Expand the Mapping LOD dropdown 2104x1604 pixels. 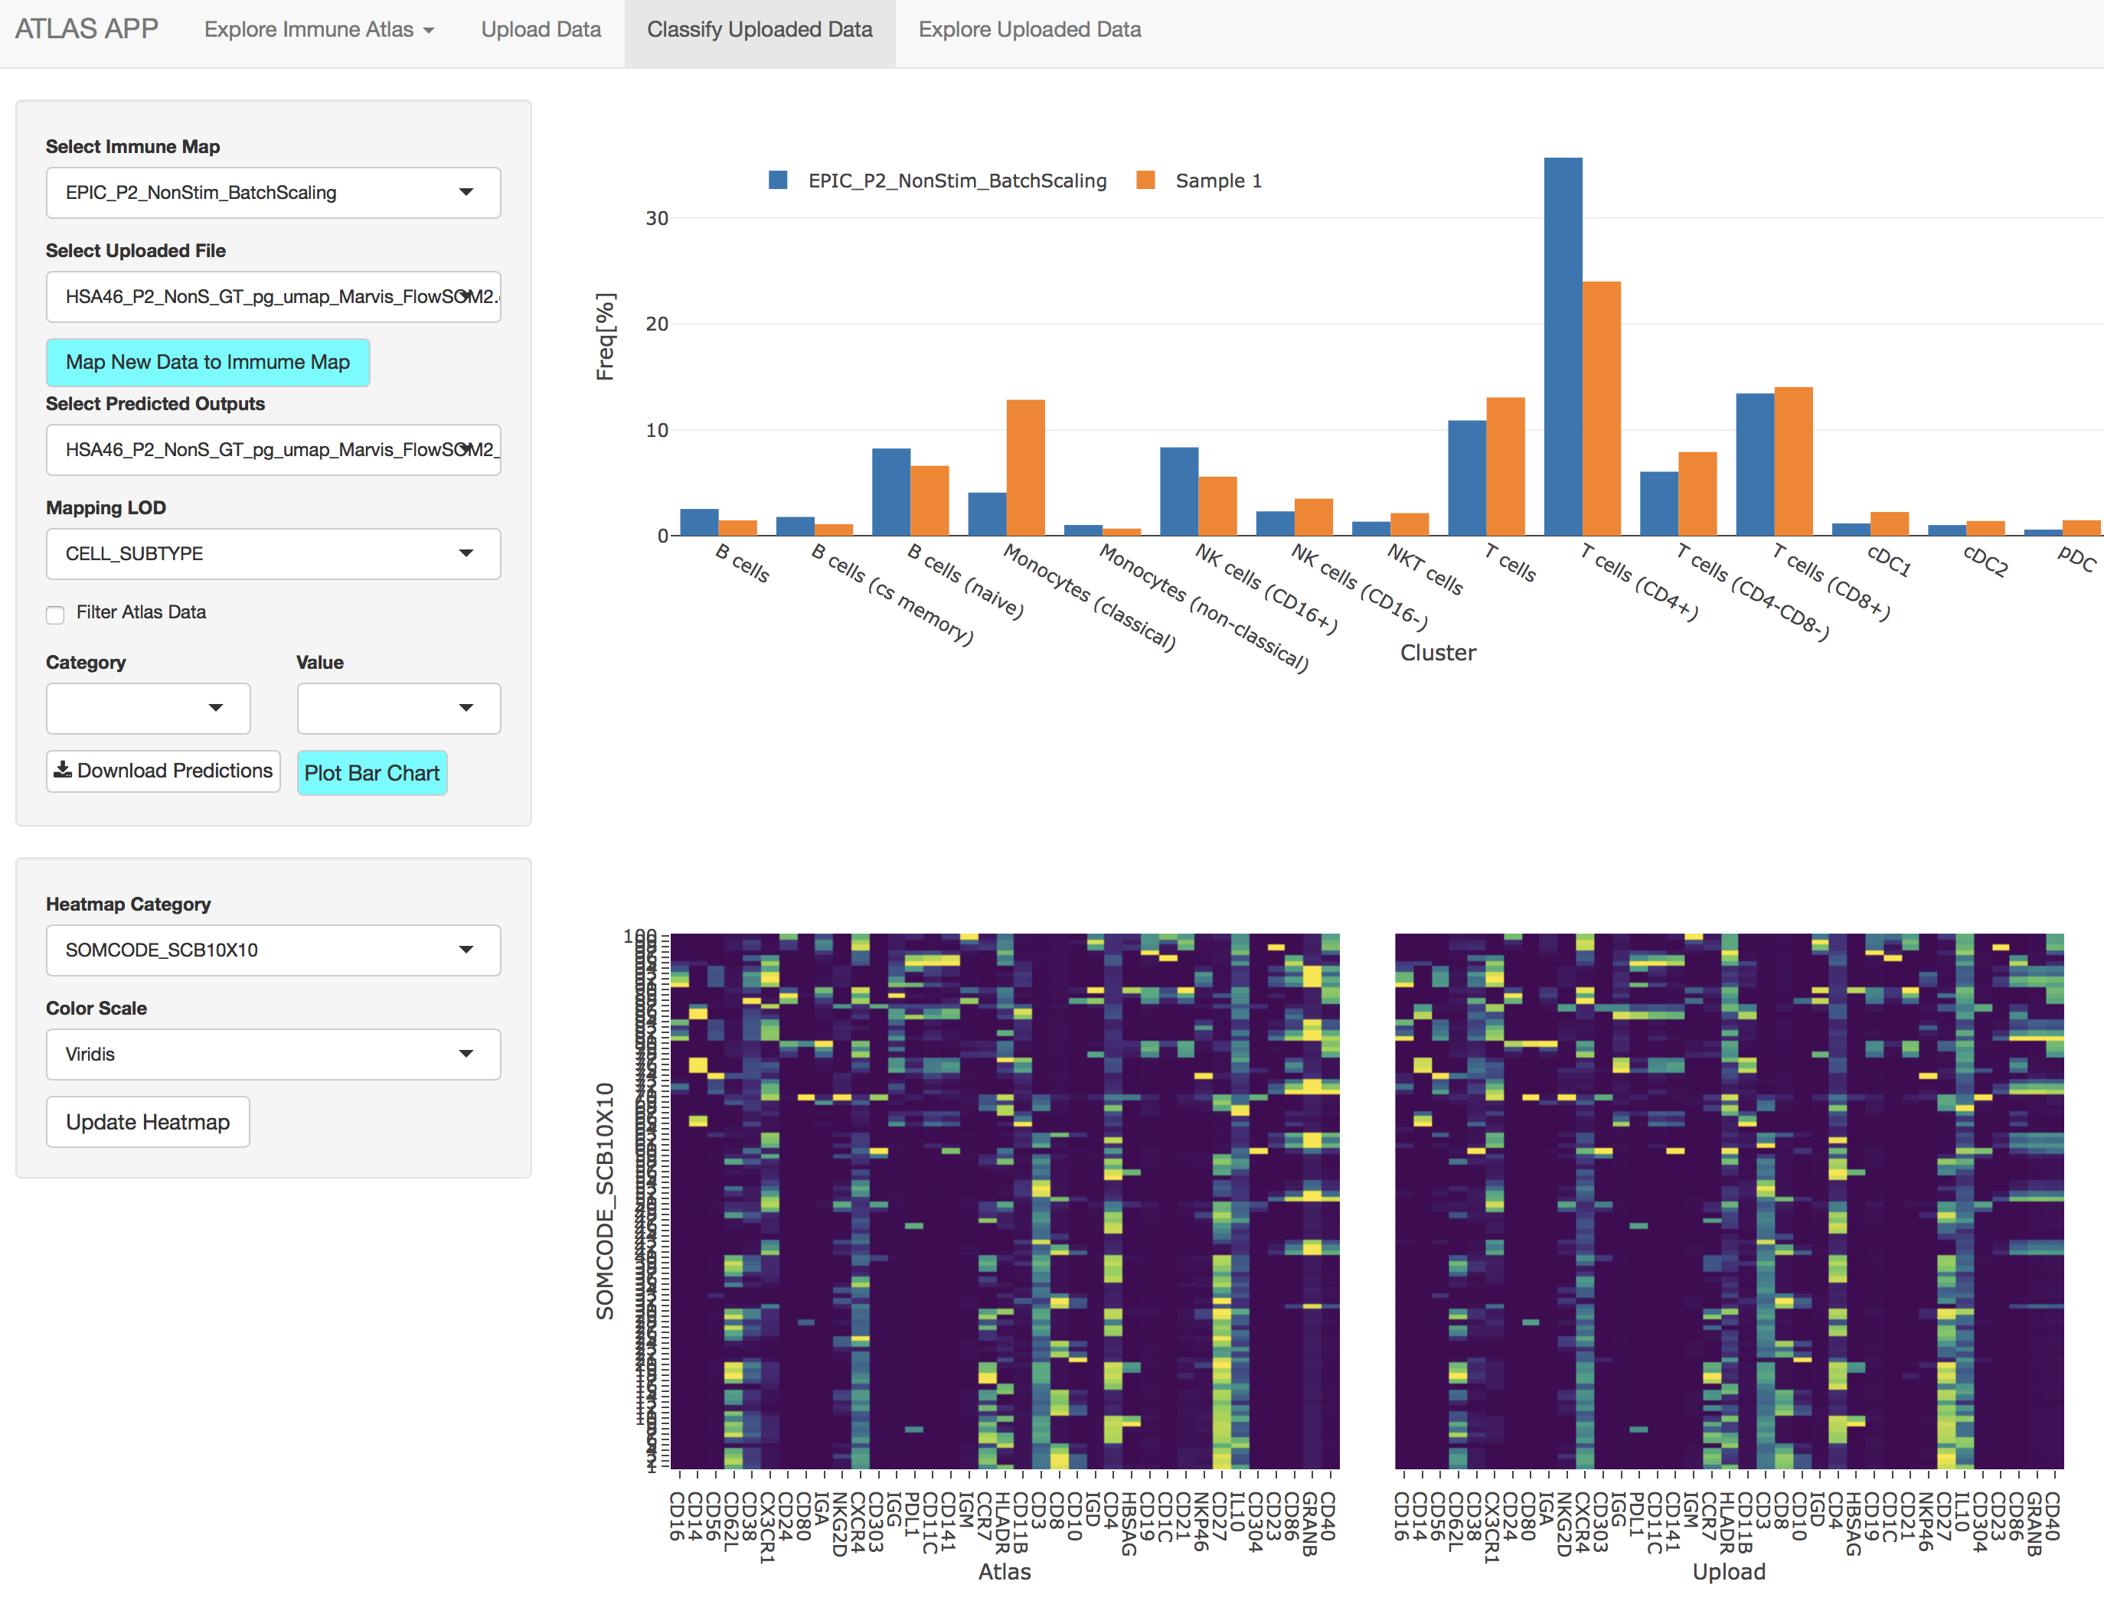(273, 554)
